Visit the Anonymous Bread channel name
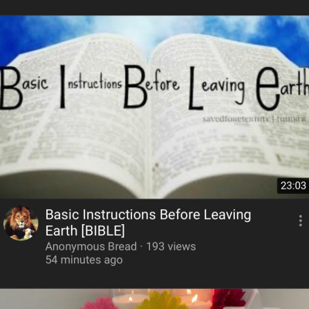Screen dimensions: 309x309 (91, 246)
